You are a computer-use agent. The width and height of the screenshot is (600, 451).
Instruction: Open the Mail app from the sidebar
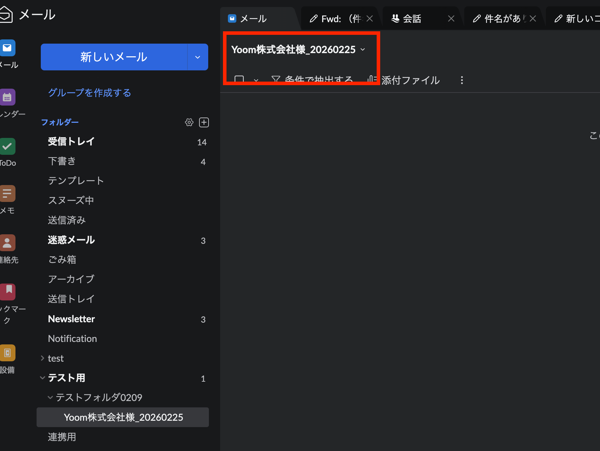click(x=7, y=48)
